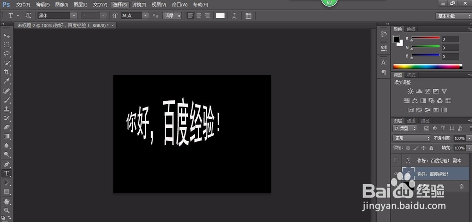Open the font size dropdown 36 点
The width and height of the screenshot is (472, 222).
(145, 16)
